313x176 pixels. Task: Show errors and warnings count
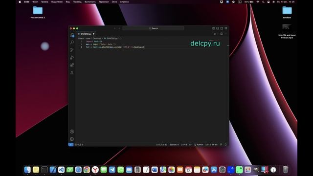point(79,145)
